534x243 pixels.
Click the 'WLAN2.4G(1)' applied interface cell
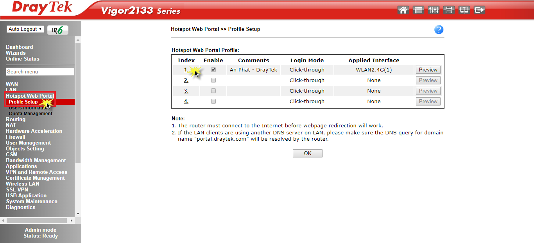(374, 70)
